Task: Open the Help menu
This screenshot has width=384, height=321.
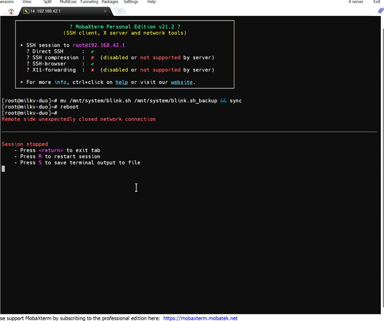Action: [152, 2]
